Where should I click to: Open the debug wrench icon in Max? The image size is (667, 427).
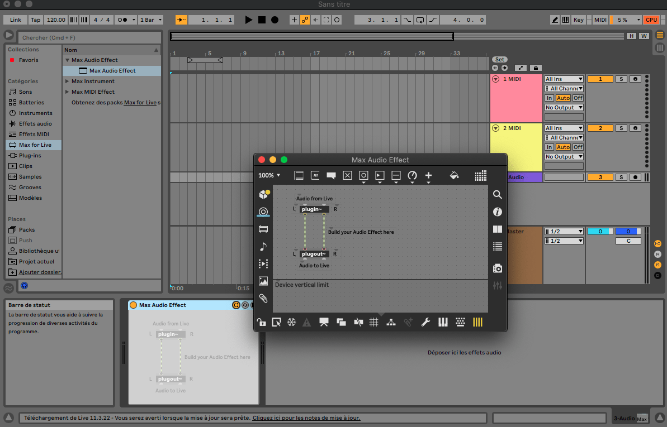[425, 322]
